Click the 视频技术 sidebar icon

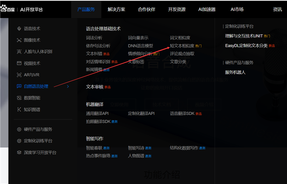point(19,63)
